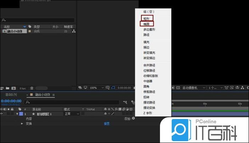
Task: Click the blue 0:00:00:00 timeline timecode
Action: [11, 101]
